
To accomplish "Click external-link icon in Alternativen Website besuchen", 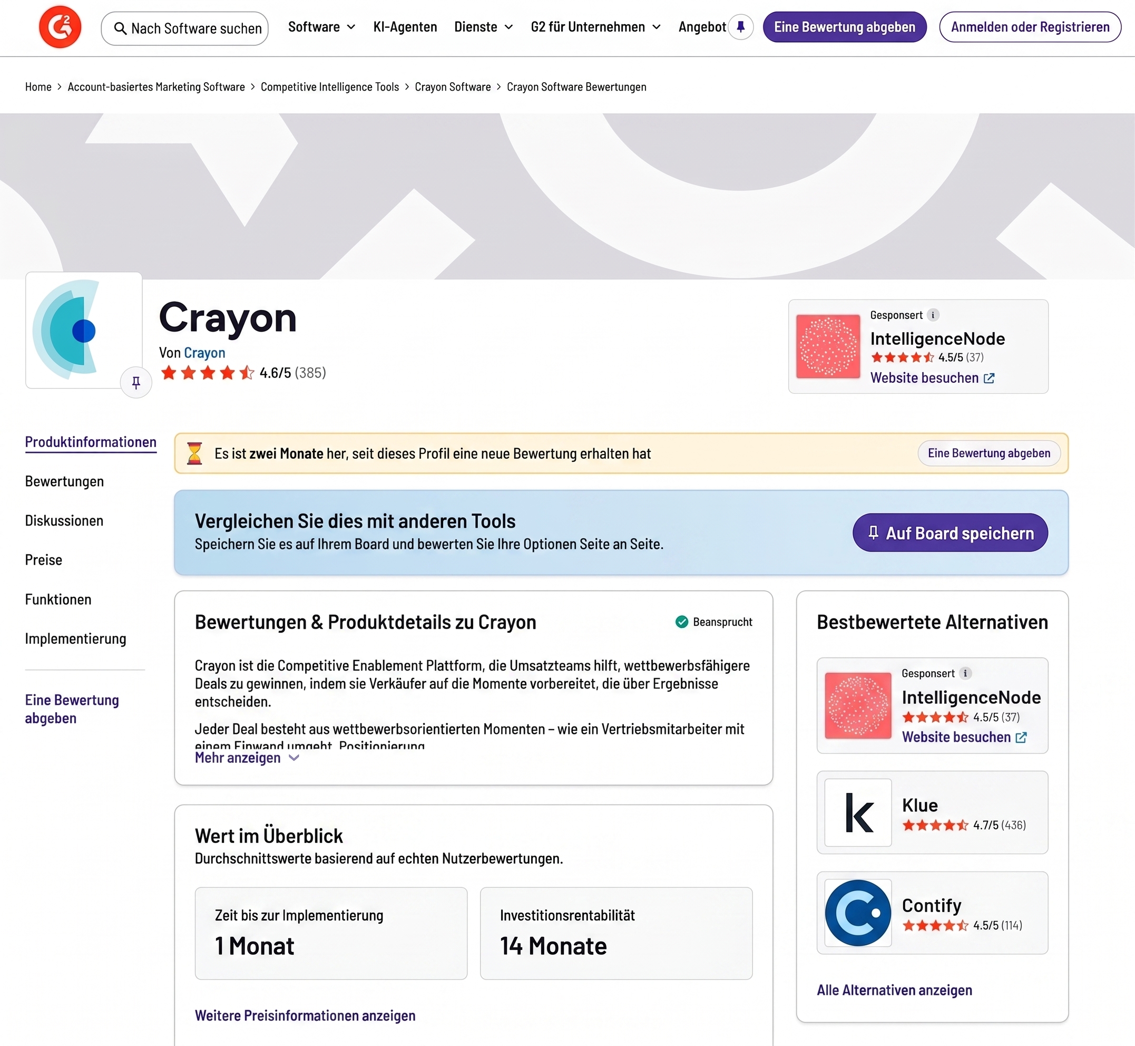I will pos(1021,738).
